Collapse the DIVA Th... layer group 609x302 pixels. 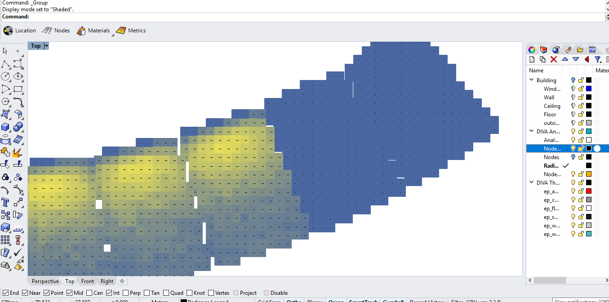click(x=532, y=182)
